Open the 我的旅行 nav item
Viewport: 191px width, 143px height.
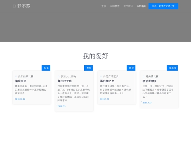tap(128, 6)
